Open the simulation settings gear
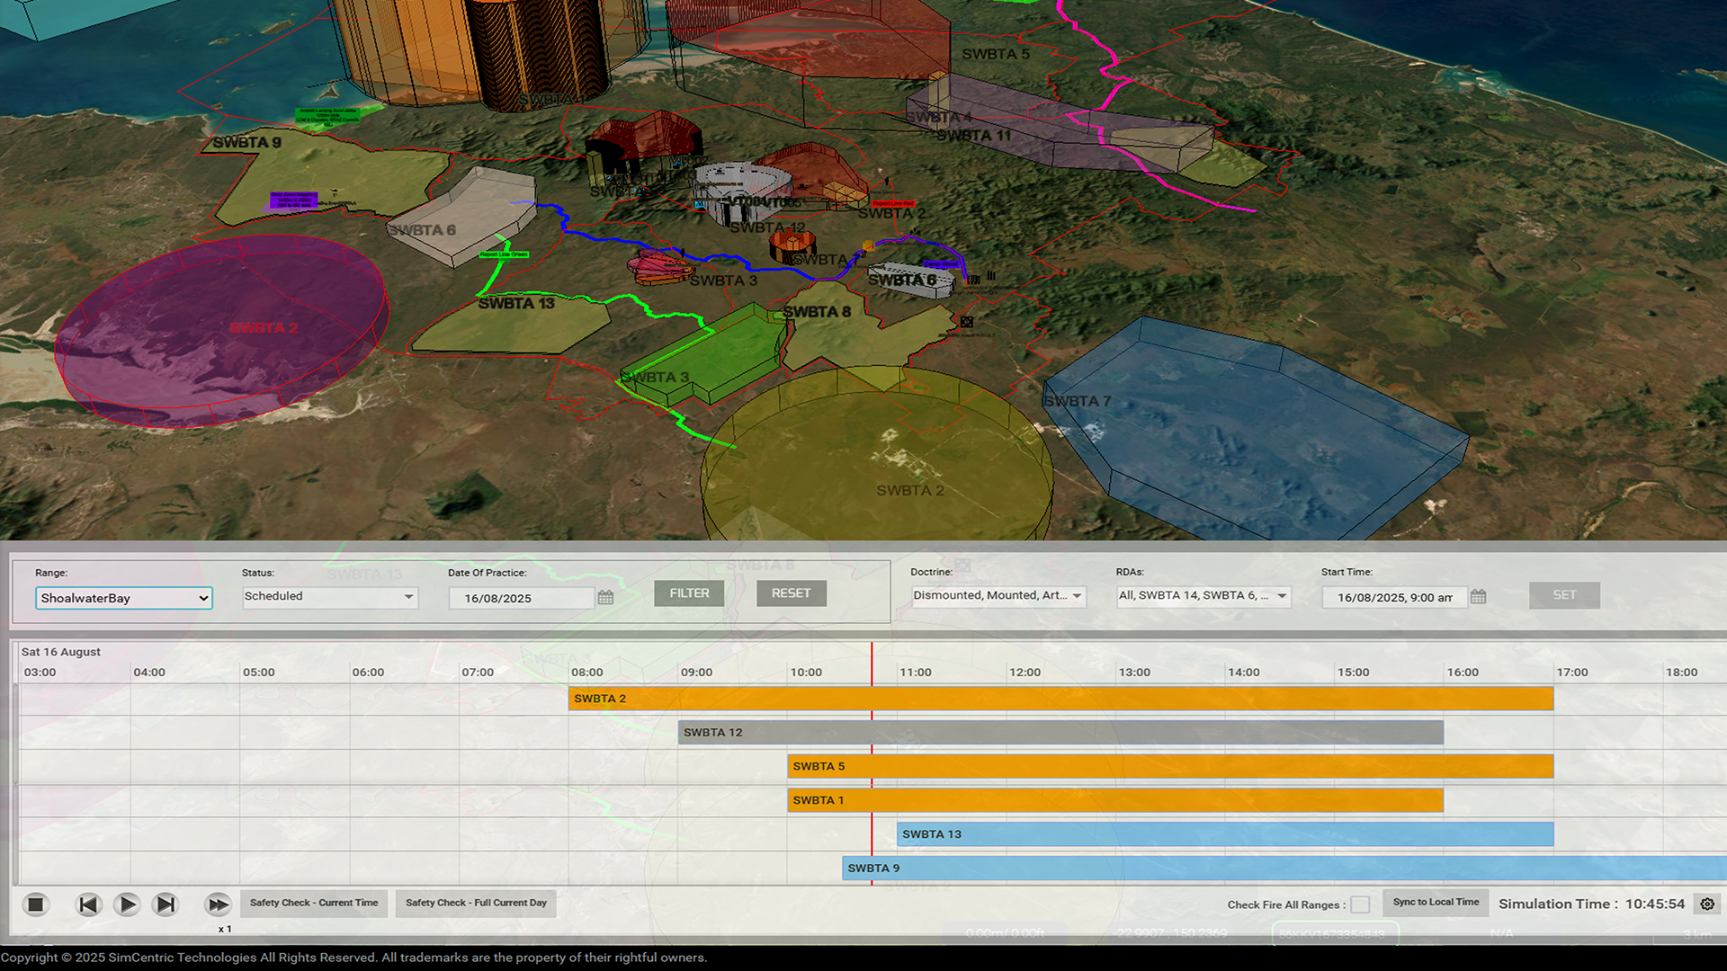Viewport: 1727px width, 971px height. click(x=1707, y=904)
